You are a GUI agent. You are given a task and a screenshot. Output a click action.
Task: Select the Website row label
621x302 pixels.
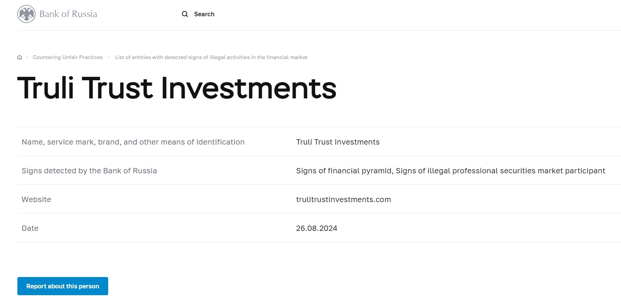click(36, 199)
